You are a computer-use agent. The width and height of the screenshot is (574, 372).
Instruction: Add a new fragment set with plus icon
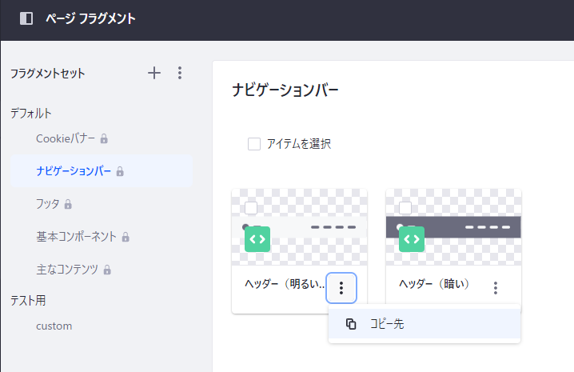pos(154,73)
